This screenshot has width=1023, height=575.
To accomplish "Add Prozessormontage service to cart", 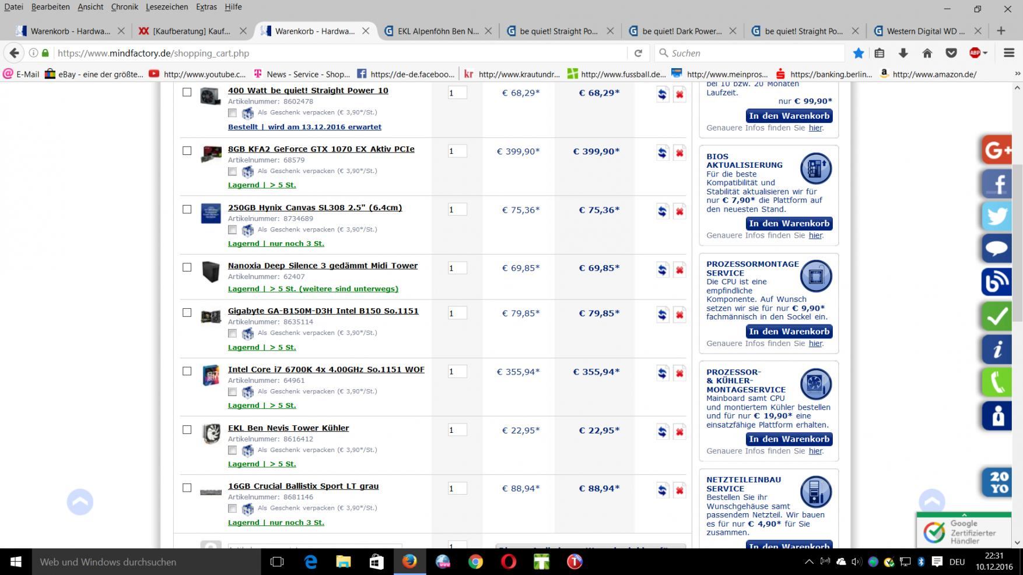I will [789, 331].
